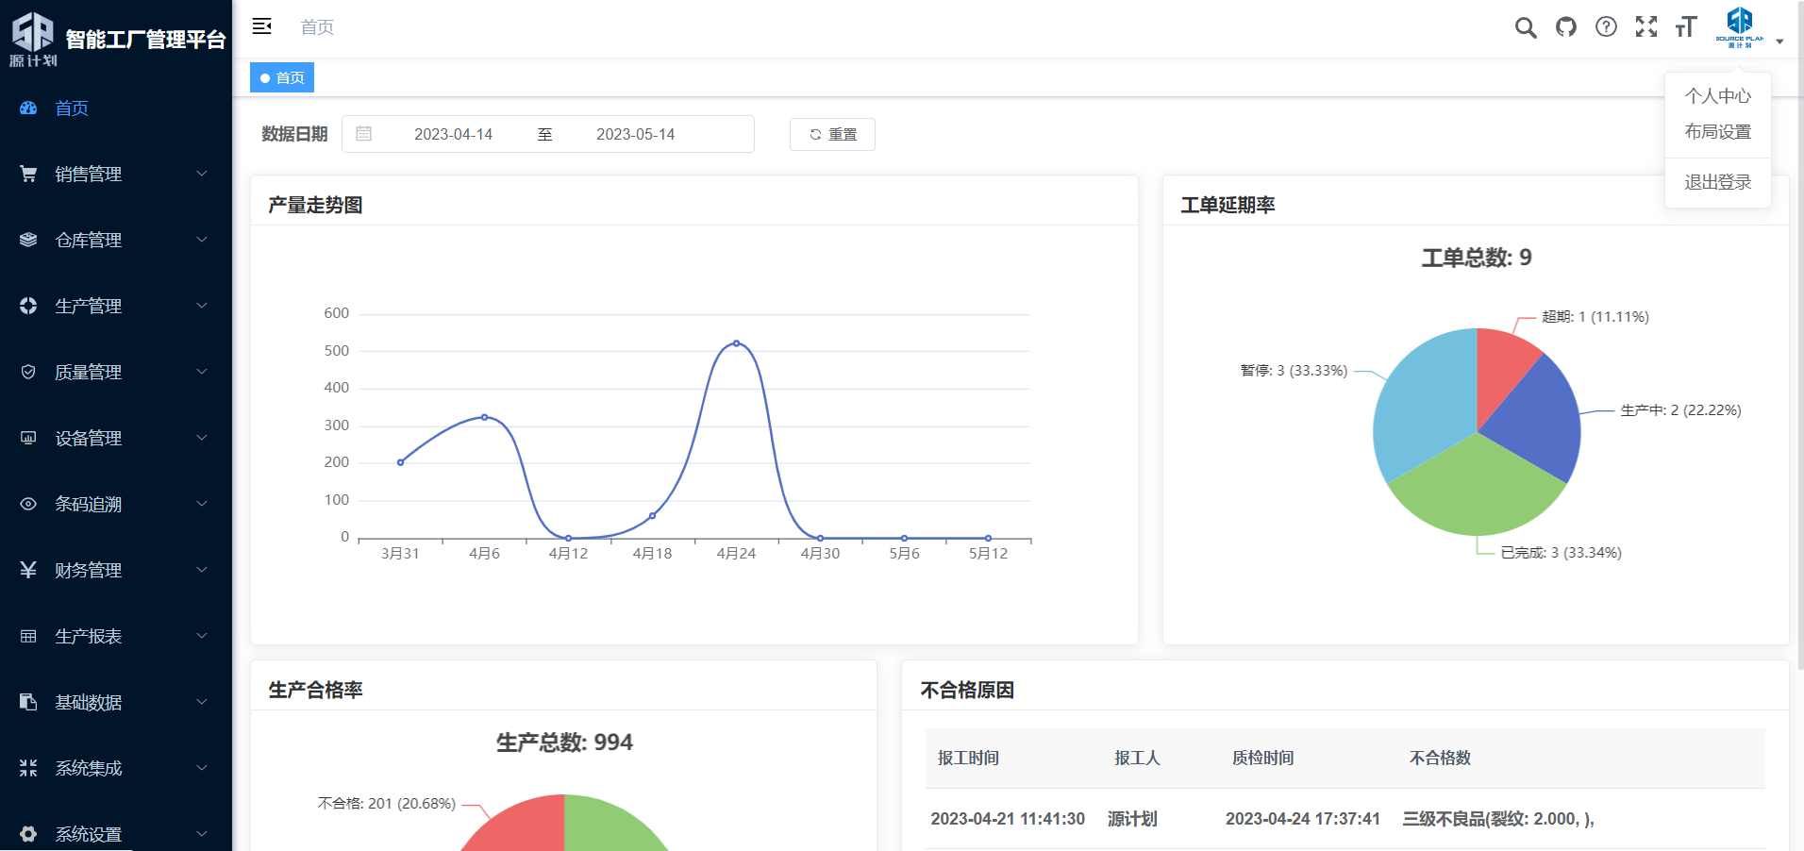
Task: Click the start date 2023-04-14 field
Action: coord(453,134)
